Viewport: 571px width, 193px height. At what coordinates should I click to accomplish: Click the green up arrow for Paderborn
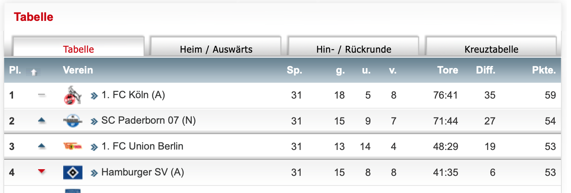(x=41, y=121)
